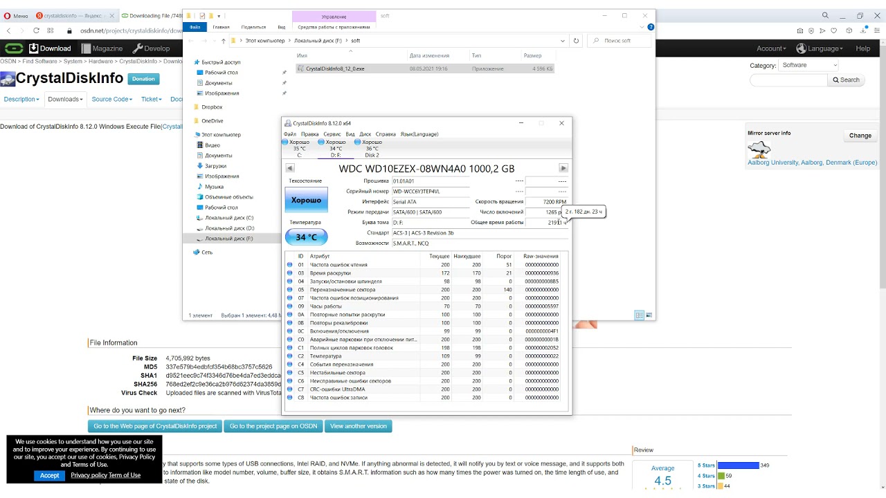This screenshot has width=886, height=498.
Task: Open the Language dropdown on OSDN
Action: (x=820, y=48)
